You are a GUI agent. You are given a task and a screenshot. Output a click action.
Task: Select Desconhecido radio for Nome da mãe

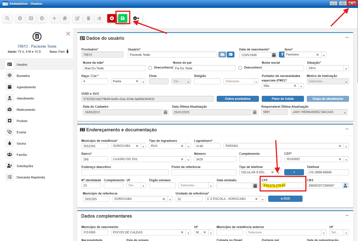point(150,68)
